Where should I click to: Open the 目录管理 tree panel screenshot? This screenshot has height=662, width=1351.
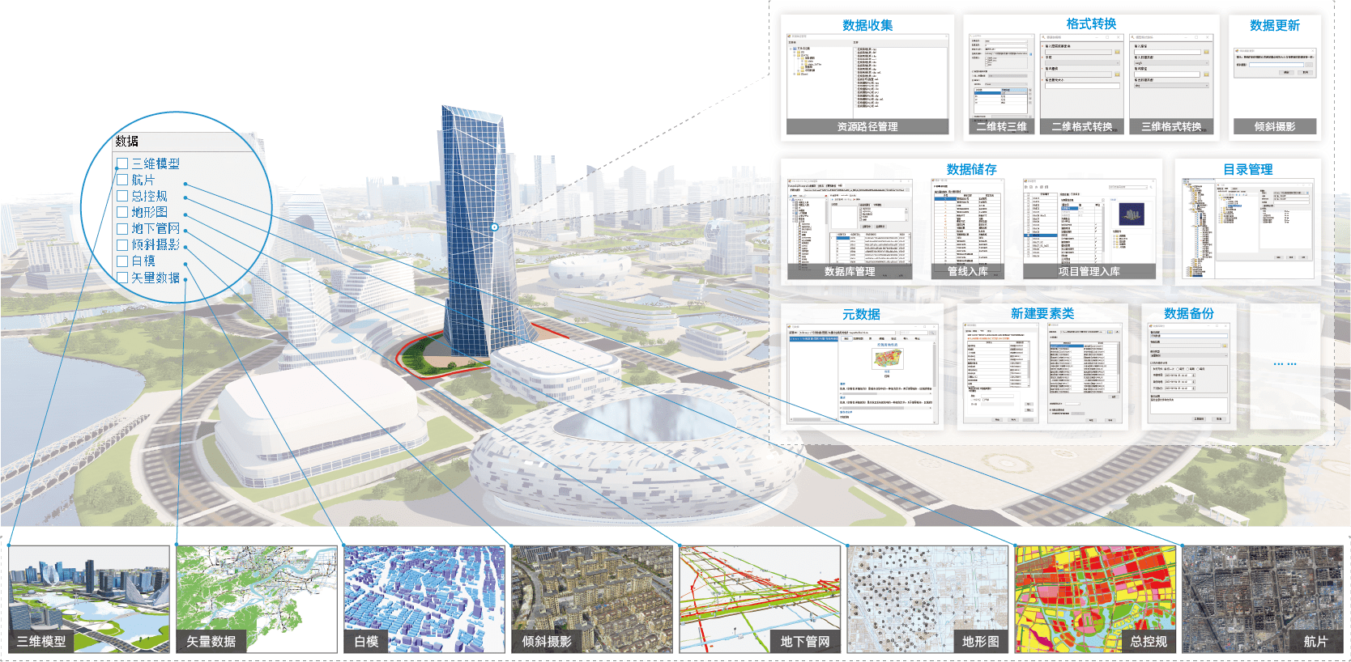tap(1247, 230)
